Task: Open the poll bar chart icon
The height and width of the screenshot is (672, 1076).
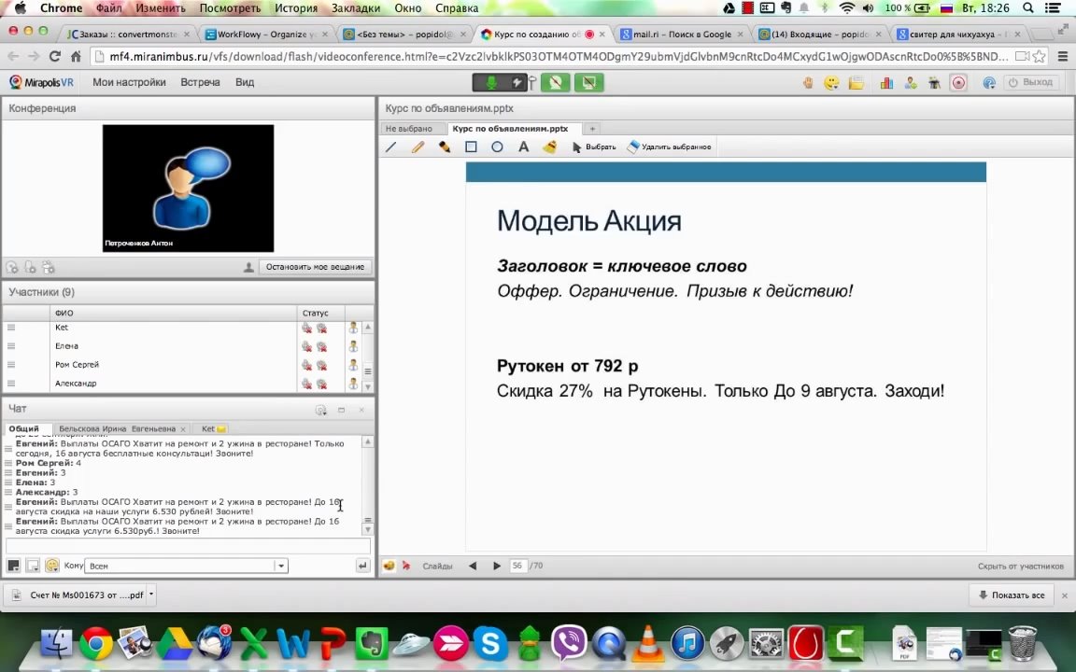Action: tap(886, 83)
